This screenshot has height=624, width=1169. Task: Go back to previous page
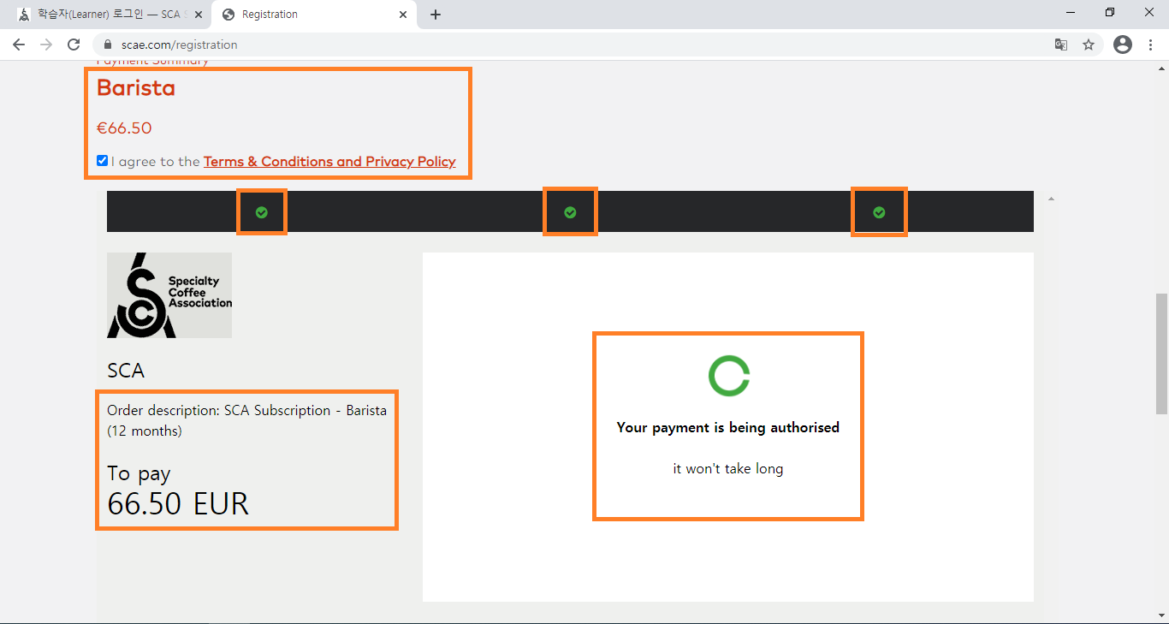coord(19,45)
